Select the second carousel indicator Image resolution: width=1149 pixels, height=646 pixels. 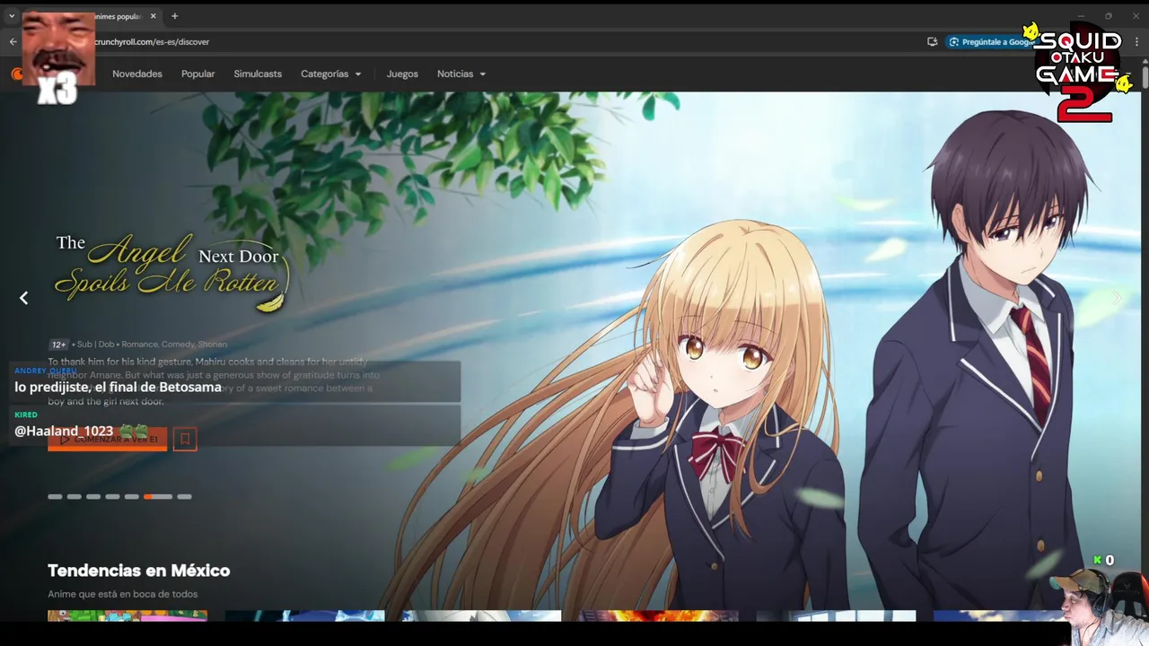click(x=74, y=496)
